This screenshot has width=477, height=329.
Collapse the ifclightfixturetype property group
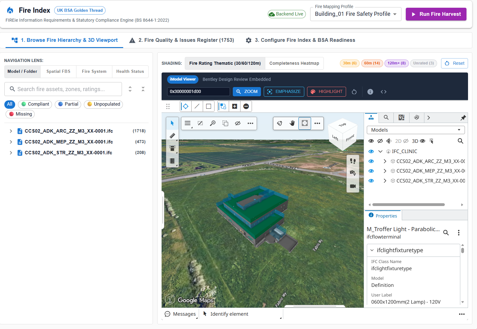click(372, 250)
